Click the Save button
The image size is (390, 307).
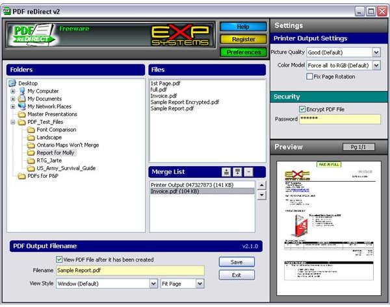click(x=237, y=262)
